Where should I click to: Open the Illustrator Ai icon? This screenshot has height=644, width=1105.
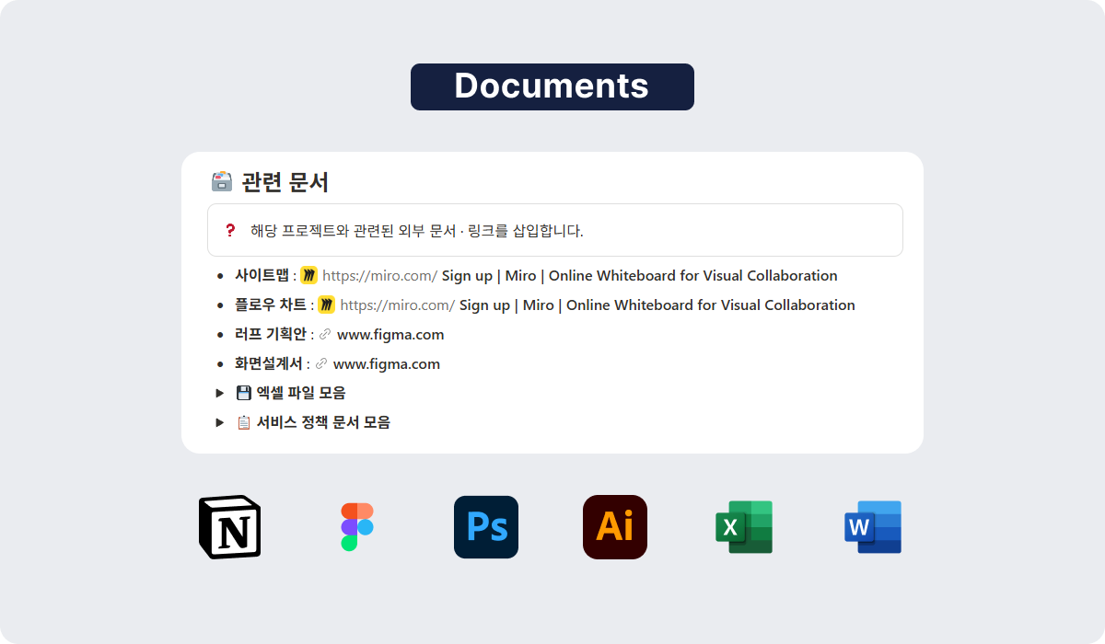[x=615, y=527]
